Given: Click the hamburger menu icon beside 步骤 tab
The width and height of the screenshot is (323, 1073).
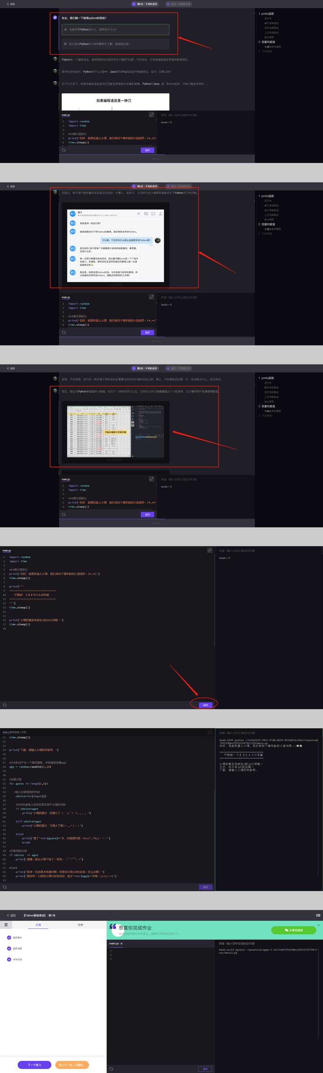Looking at the screenshot, I should point(6,924).
